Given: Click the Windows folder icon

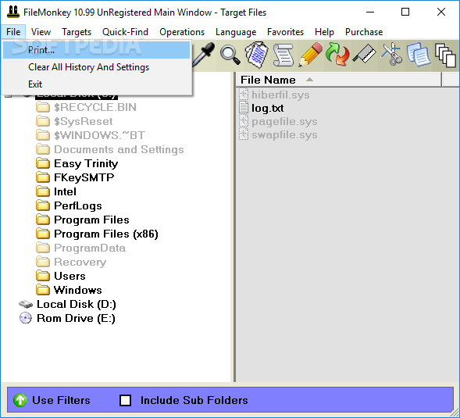Looking at the screenshot, I should (43, 290).
